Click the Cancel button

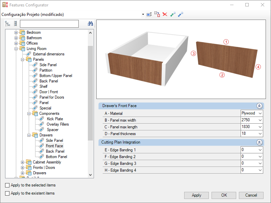(x=251, y=195)
